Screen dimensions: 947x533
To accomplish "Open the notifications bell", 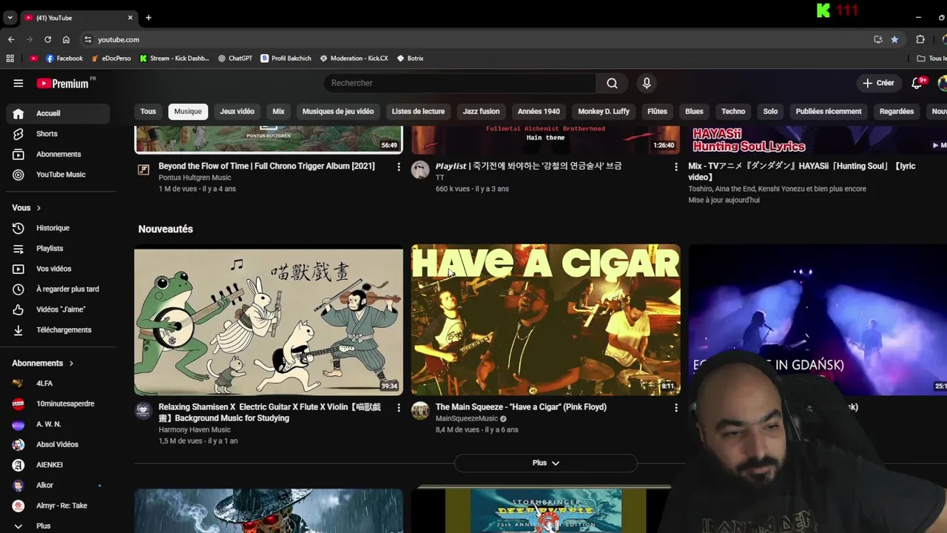I will pyautogui.click(x=917, y=83).
